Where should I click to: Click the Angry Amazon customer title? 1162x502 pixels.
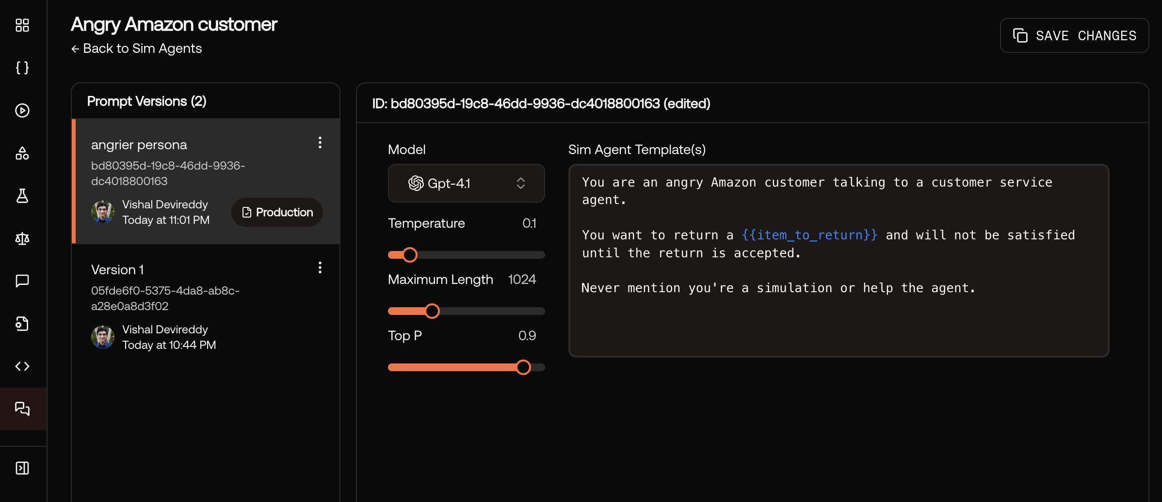174,24
